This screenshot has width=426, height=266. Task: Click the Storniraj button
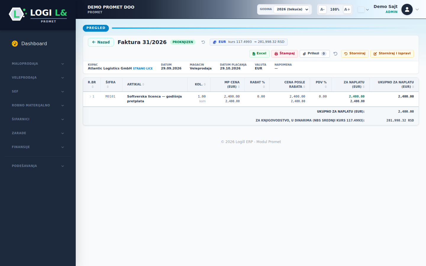coord(355,53)
